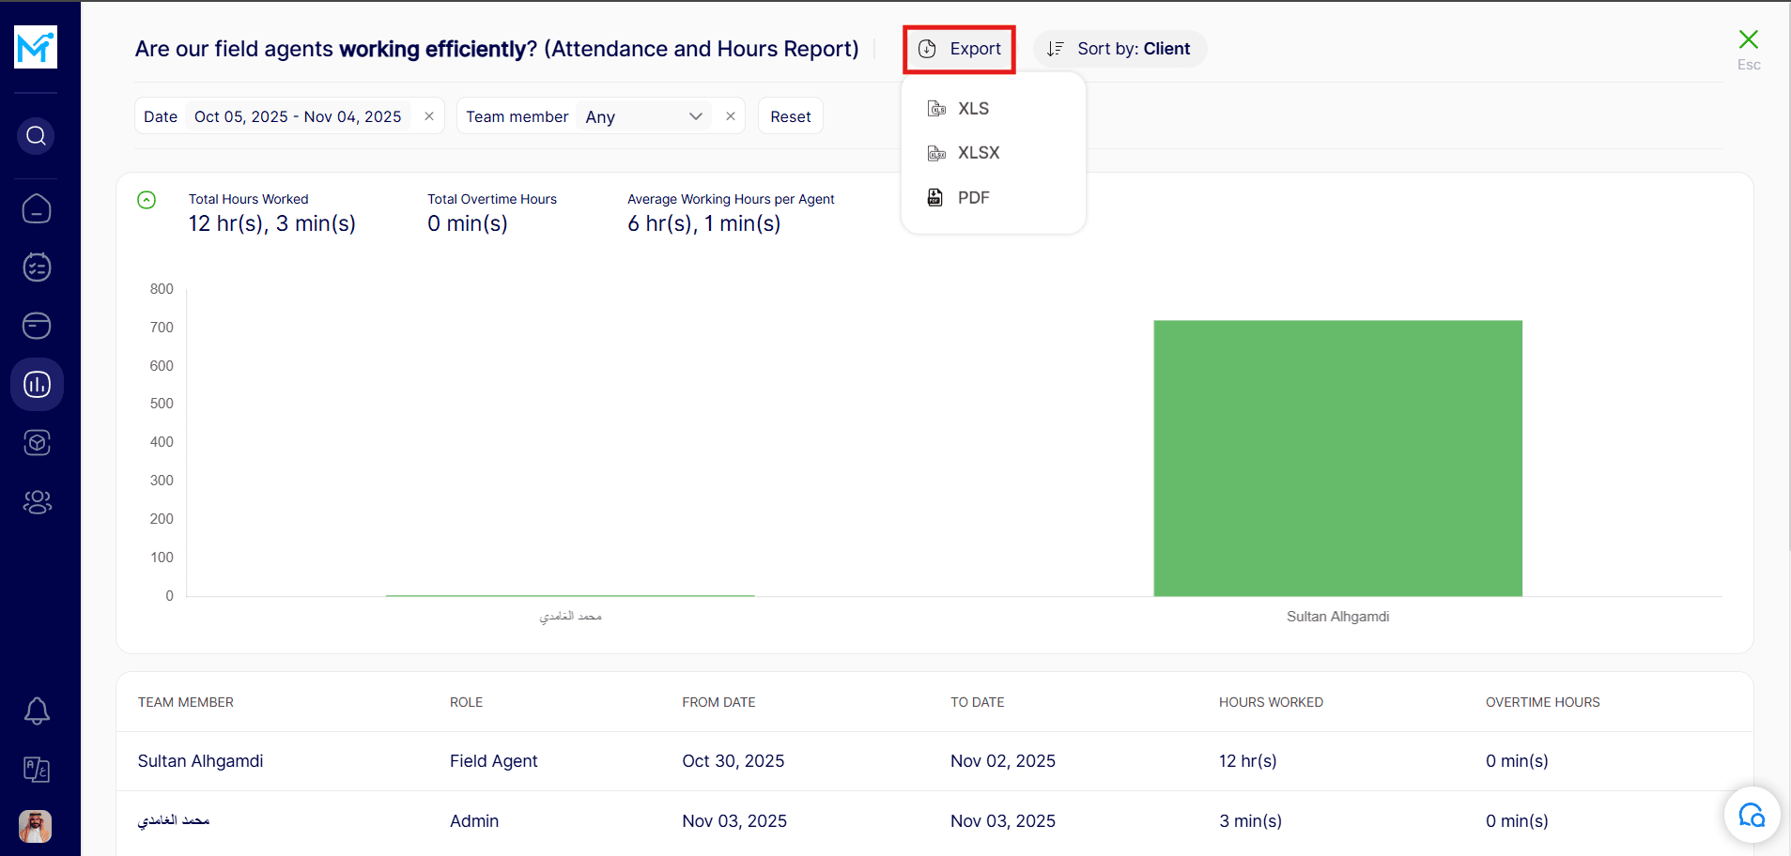Image resolution: width=1791 pixels, height=856 pixels.
Task: Open the chat support bubble icon
Action: click(x=1752, y=815)
